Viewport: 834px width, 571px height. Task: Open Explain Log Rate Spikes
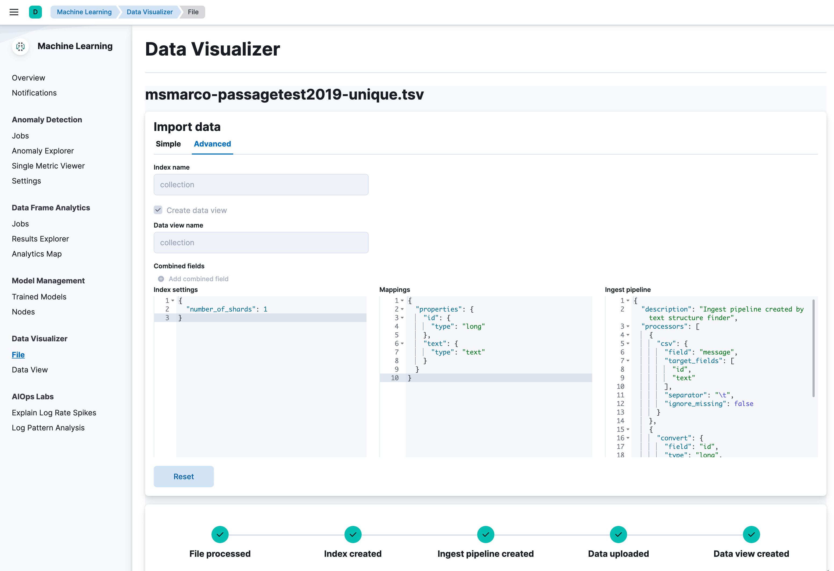coord(54,413)
